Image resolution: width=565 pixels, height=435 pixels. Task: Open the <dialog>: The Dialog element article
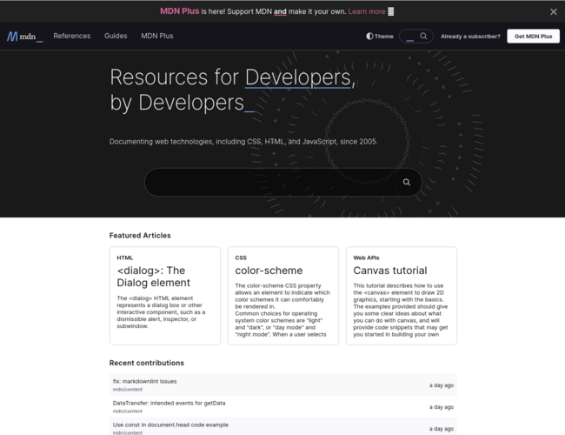tap(153, 277)
